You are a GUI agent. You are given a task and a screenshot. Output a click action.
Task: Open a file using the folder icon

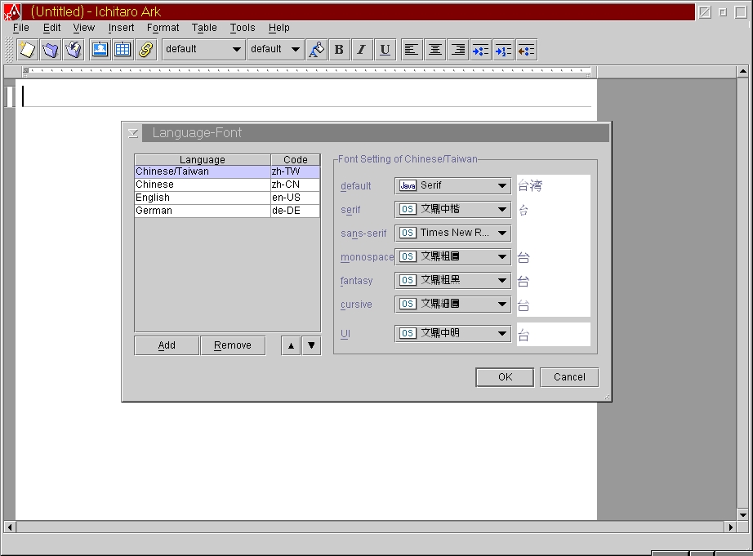click(51, 50)
